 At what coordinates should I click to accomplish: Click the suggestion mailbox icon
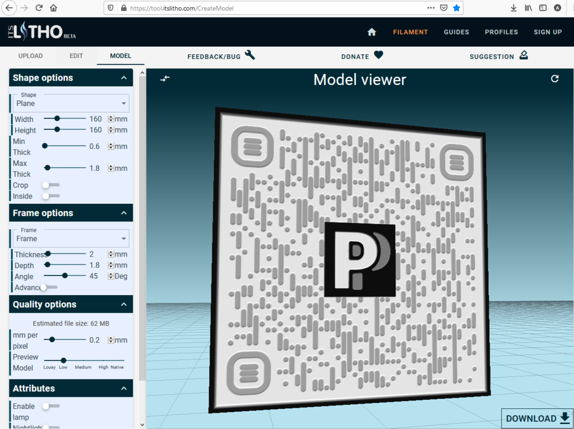(524, 55)
